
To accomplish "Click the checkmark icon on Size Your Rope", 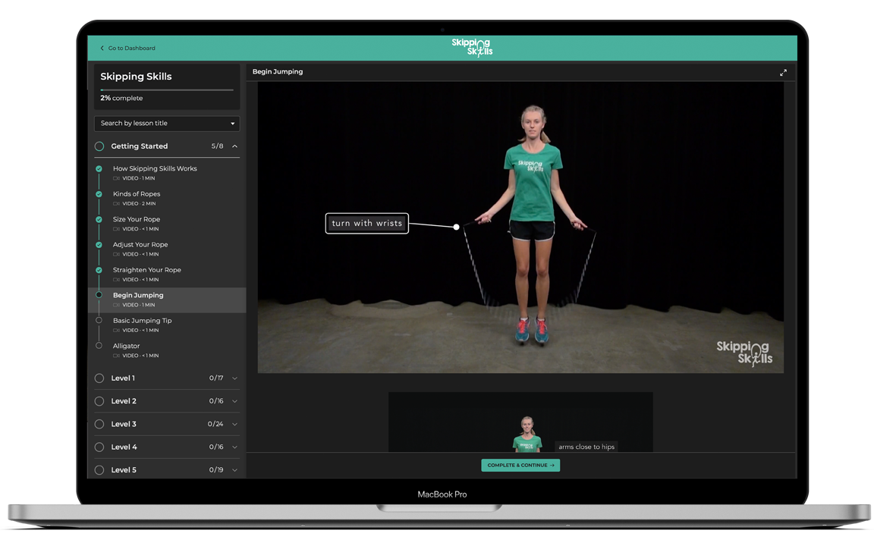I will pos(99,219).
